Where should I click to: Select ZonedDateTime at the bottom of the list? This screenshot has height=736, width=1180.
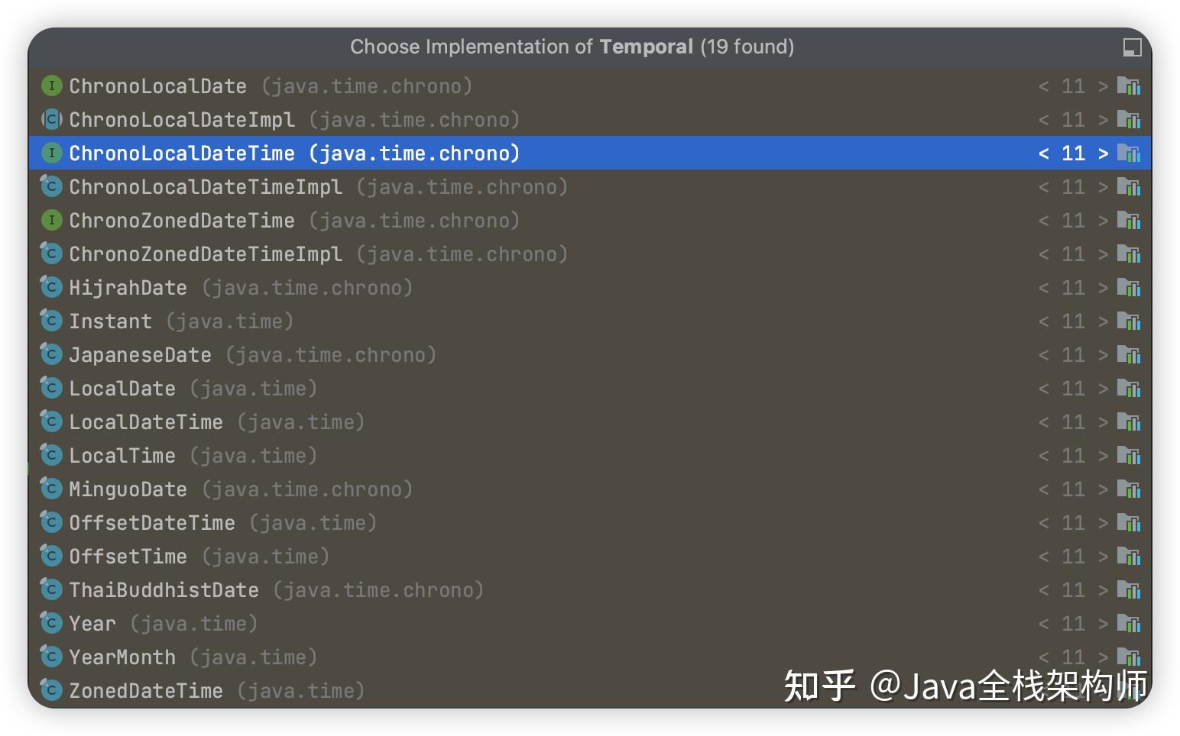[145, 690]
